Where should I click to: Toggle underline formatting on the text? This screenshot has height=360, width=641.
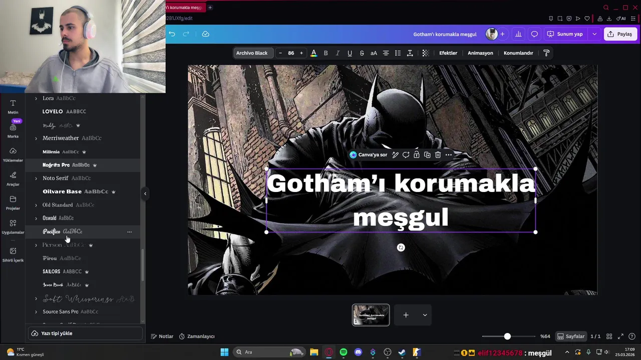pyautogui.click(x=350, y=53)
